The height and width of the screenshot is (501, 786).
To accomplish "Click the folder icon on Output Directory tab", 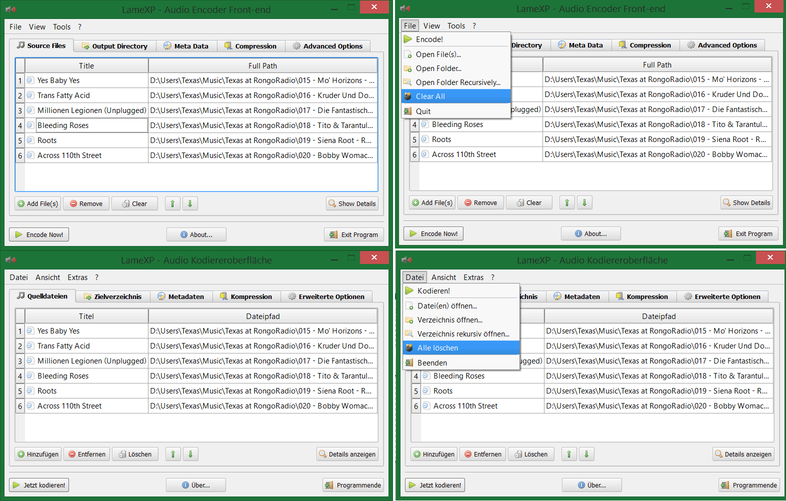I will 85,46.
